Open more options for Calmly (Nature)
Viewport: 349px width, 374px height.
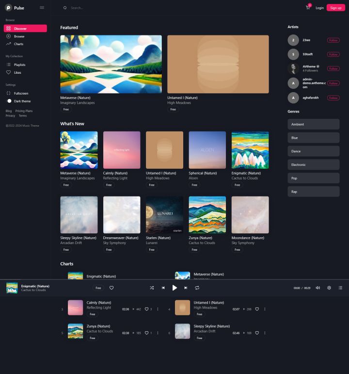[158, 309]
